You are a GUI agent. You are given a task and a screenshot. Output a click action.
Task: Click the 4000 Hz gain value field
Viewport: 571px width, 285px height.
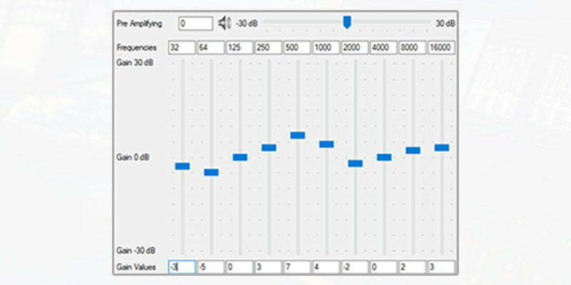click(x=383, y=267)
